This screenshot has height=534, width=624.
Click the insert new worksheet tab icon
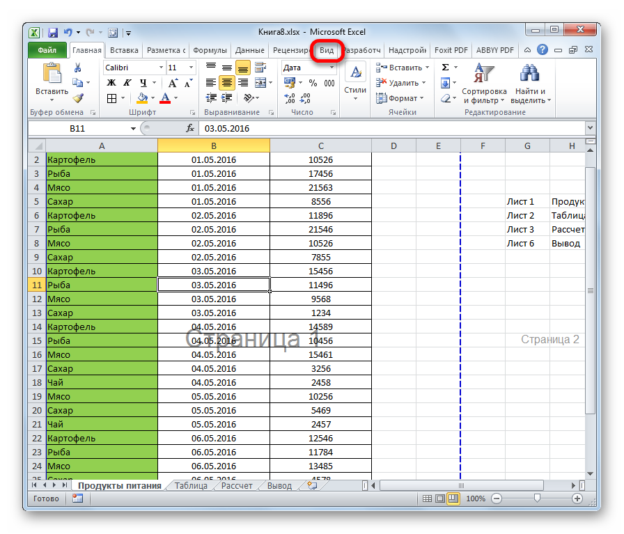click(304, 486)
